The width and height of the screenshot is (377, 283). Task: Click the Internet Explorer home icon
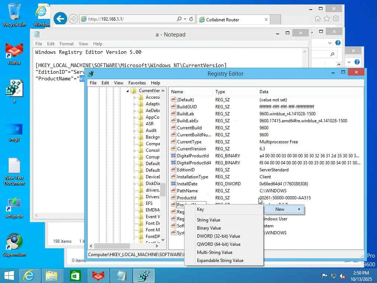[x=318, y=19]
